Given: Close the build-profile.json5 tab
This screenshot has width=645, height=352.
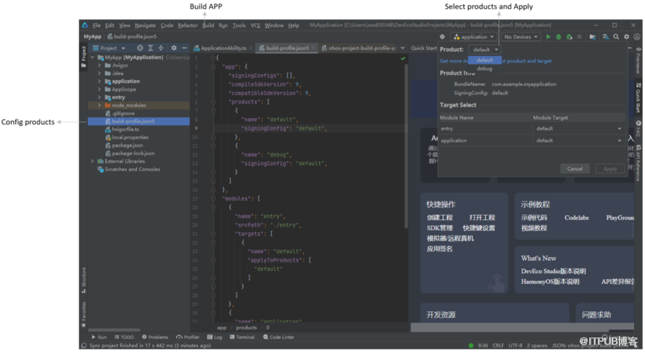Looking at the screenshot, I should 313,49.
